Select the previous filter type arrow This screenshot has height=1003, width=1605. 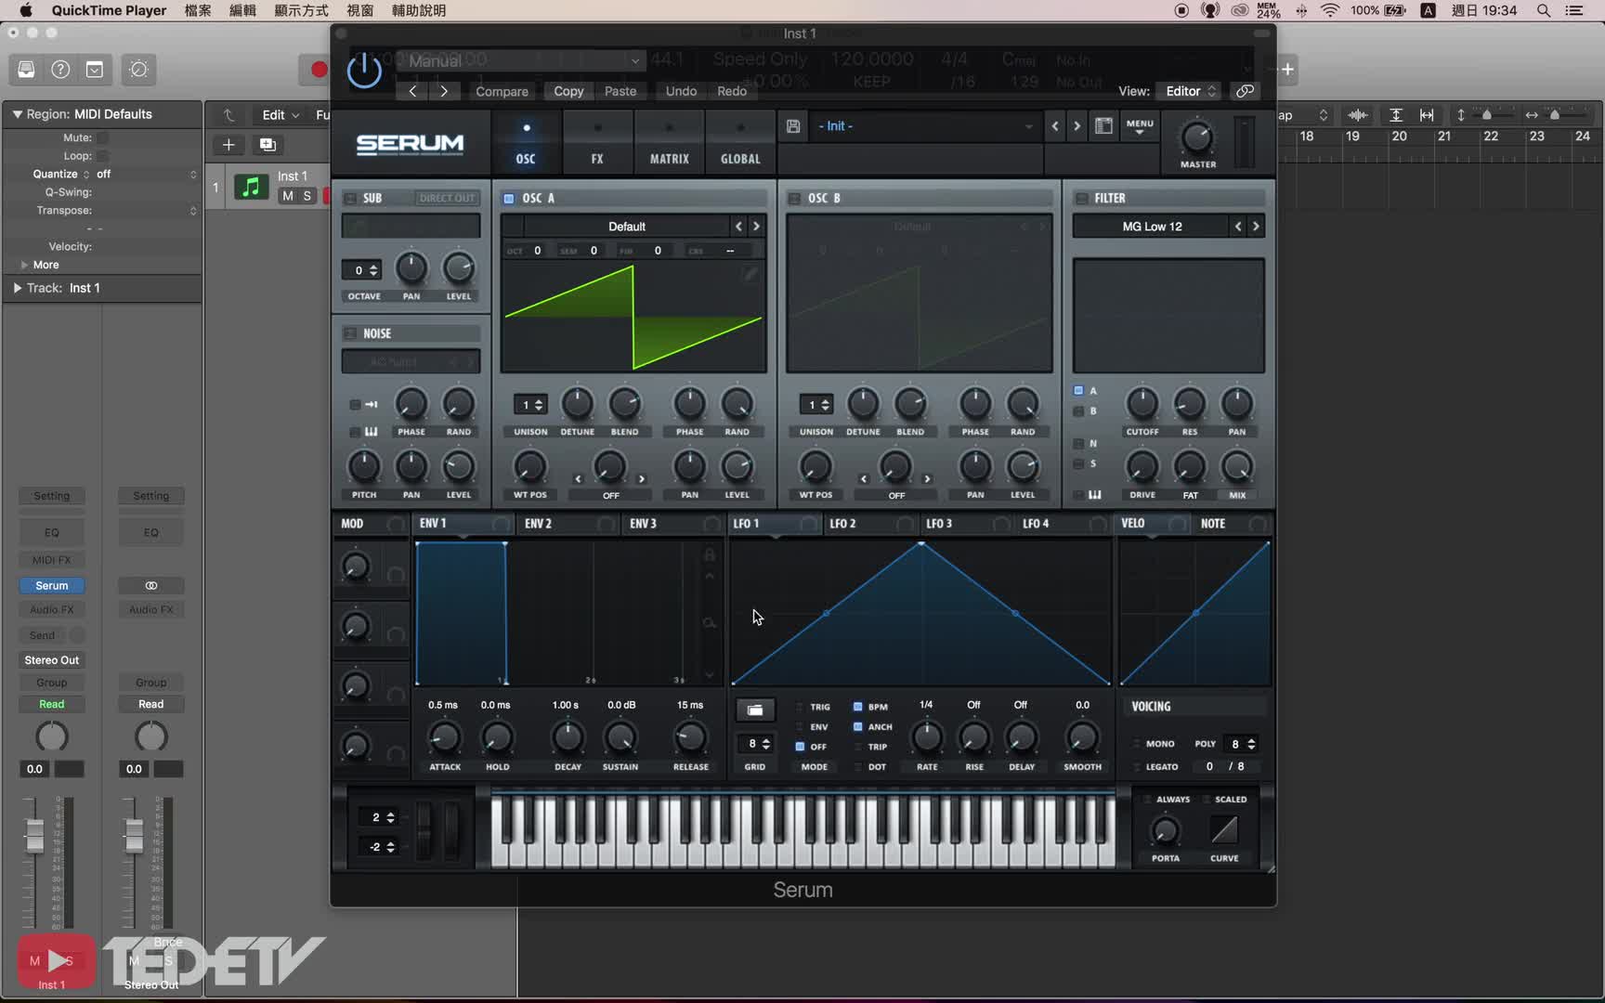(x=1238, y=227)
